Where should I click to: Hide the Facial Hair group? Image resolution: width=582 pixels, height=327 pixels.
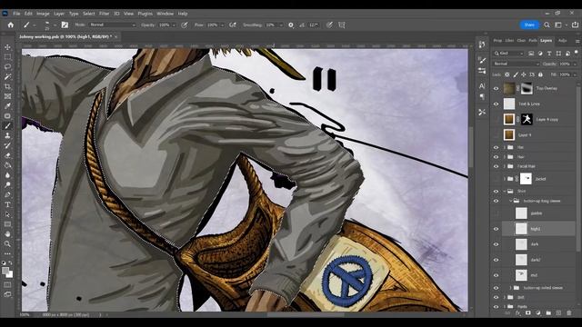tap(496, 166)
